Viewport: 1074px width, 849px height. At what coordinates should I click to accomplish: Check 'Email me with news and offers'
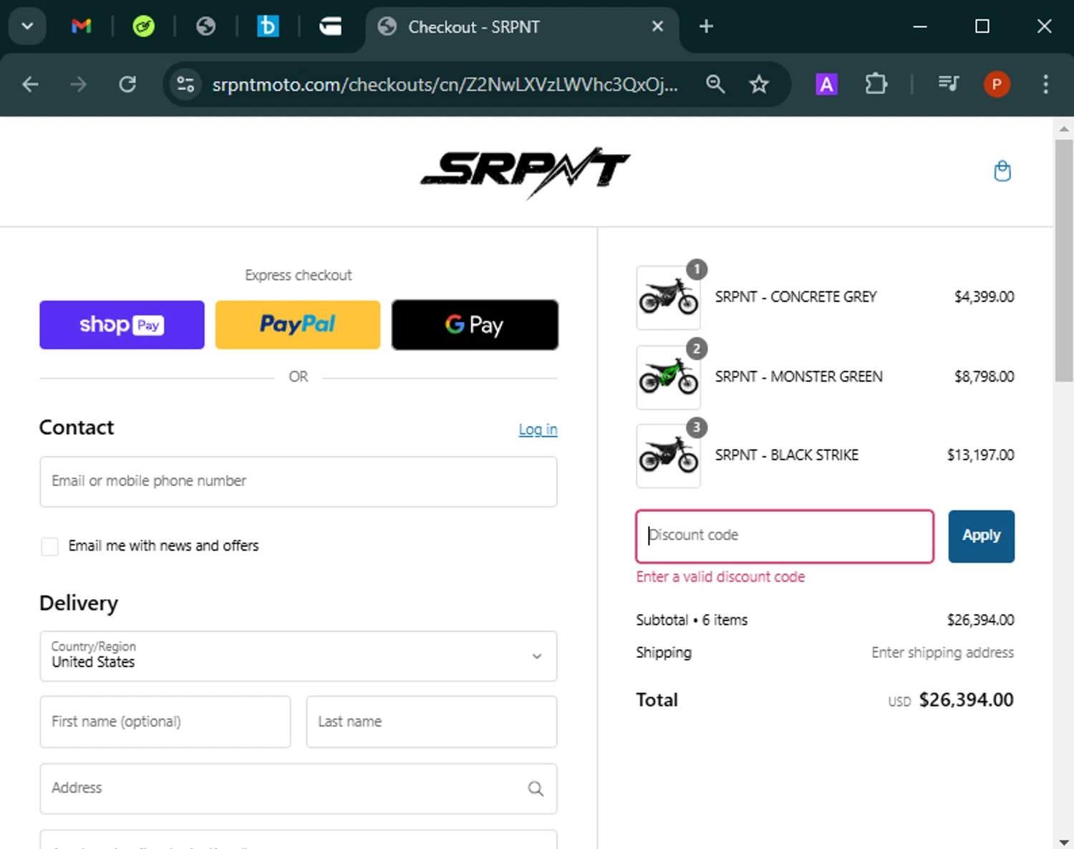pos(49,546)
